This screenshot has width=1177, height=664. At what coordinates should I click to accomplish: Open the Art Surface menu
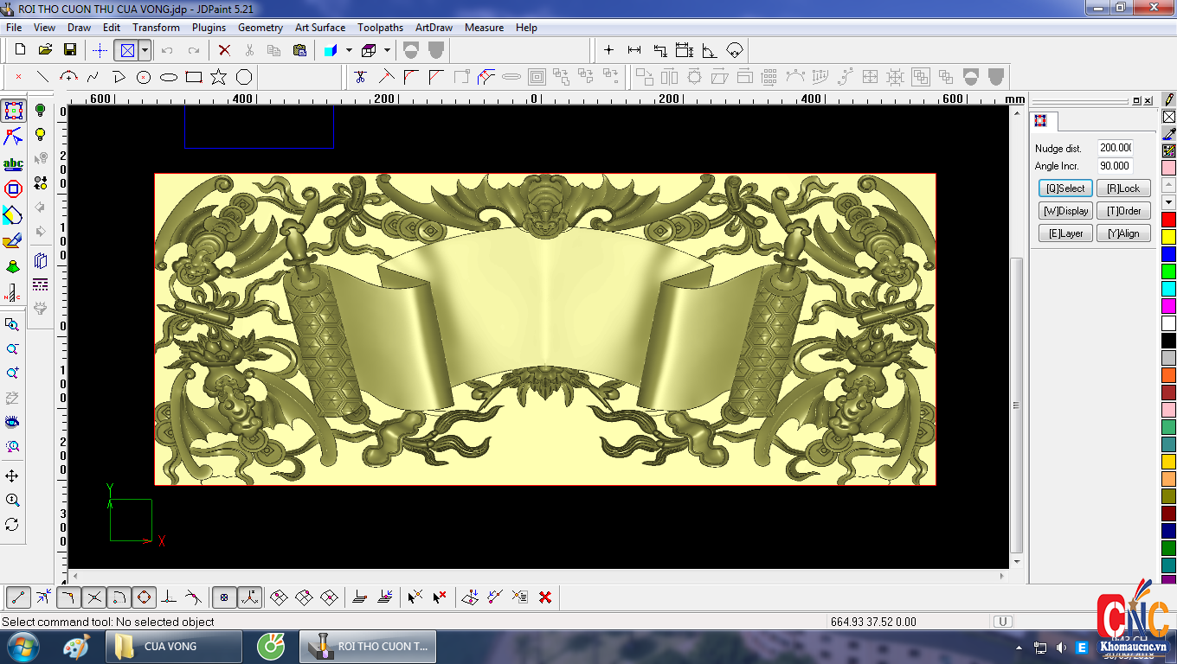point(320,28)
